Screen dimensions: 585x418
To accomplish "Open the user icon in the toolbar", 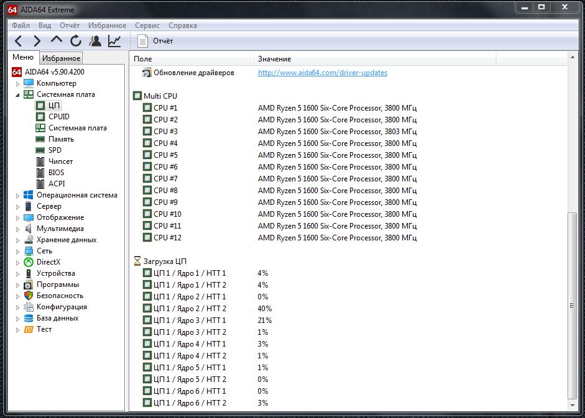I will tap(95, 40).
